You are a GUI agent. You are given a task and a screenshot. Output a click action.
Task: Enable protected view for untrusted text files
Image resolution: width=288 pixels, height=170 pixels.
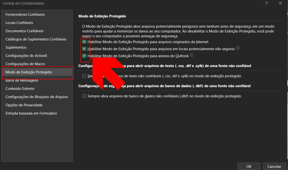84,76
